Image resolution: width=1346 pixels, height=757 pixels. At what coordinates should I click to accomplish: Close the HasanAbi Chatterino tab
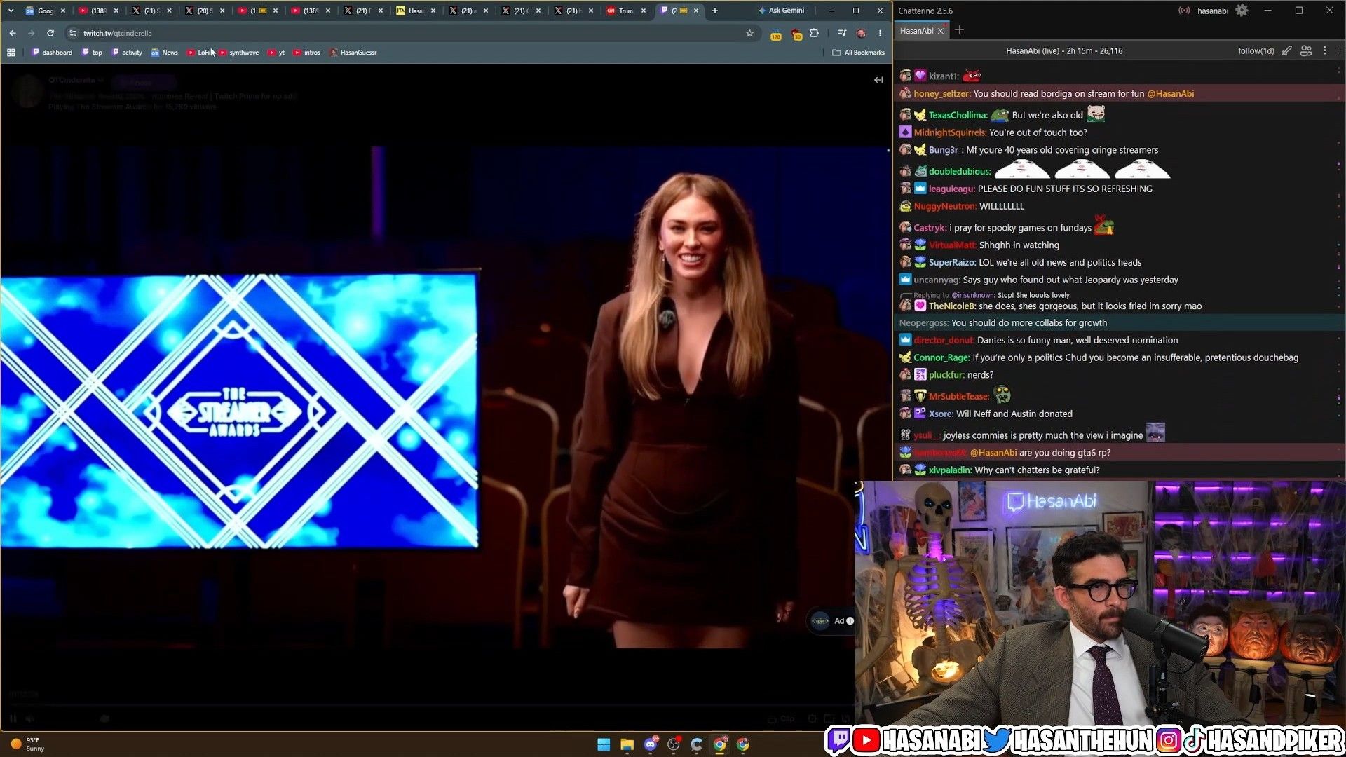(x=941, y=31)
